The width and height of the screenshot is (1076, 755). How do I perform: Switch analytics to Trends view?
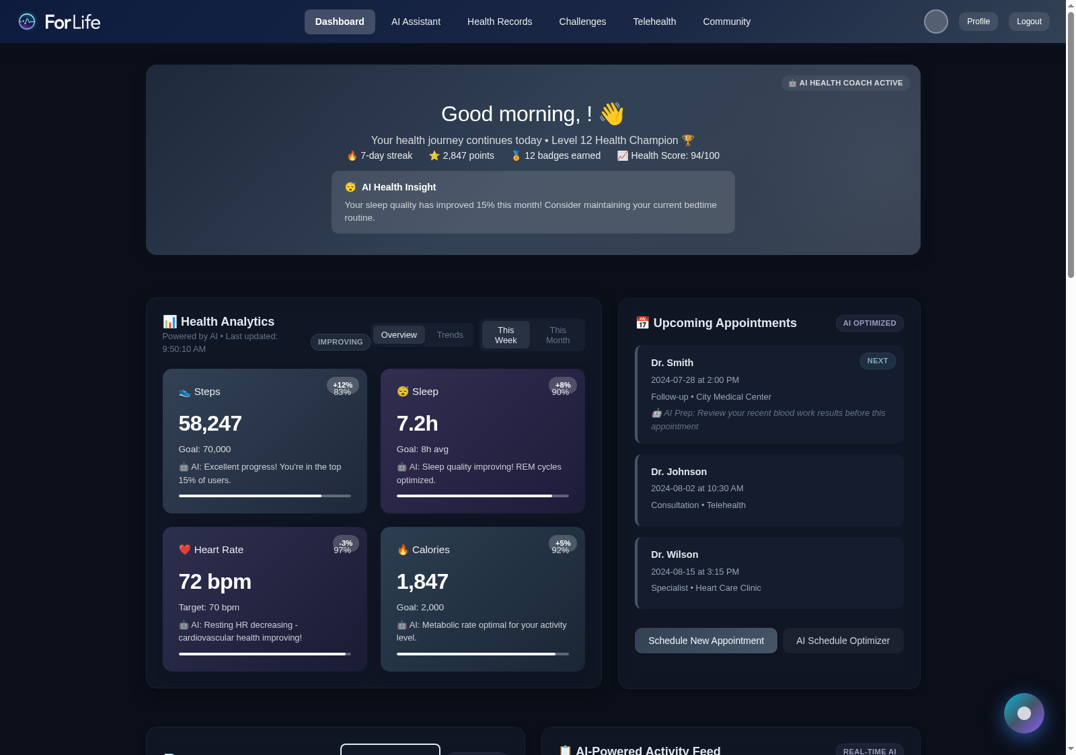coord(450,335)
